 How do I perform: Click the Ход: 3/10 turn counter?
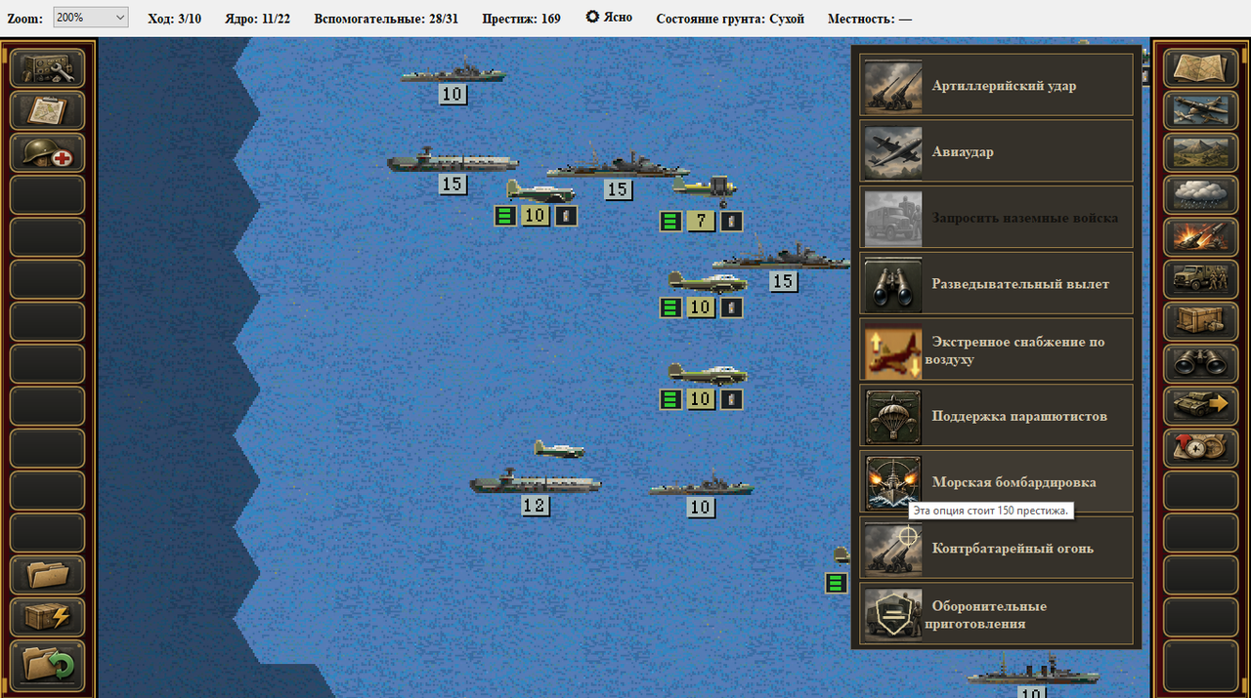(x=174, y=19)
